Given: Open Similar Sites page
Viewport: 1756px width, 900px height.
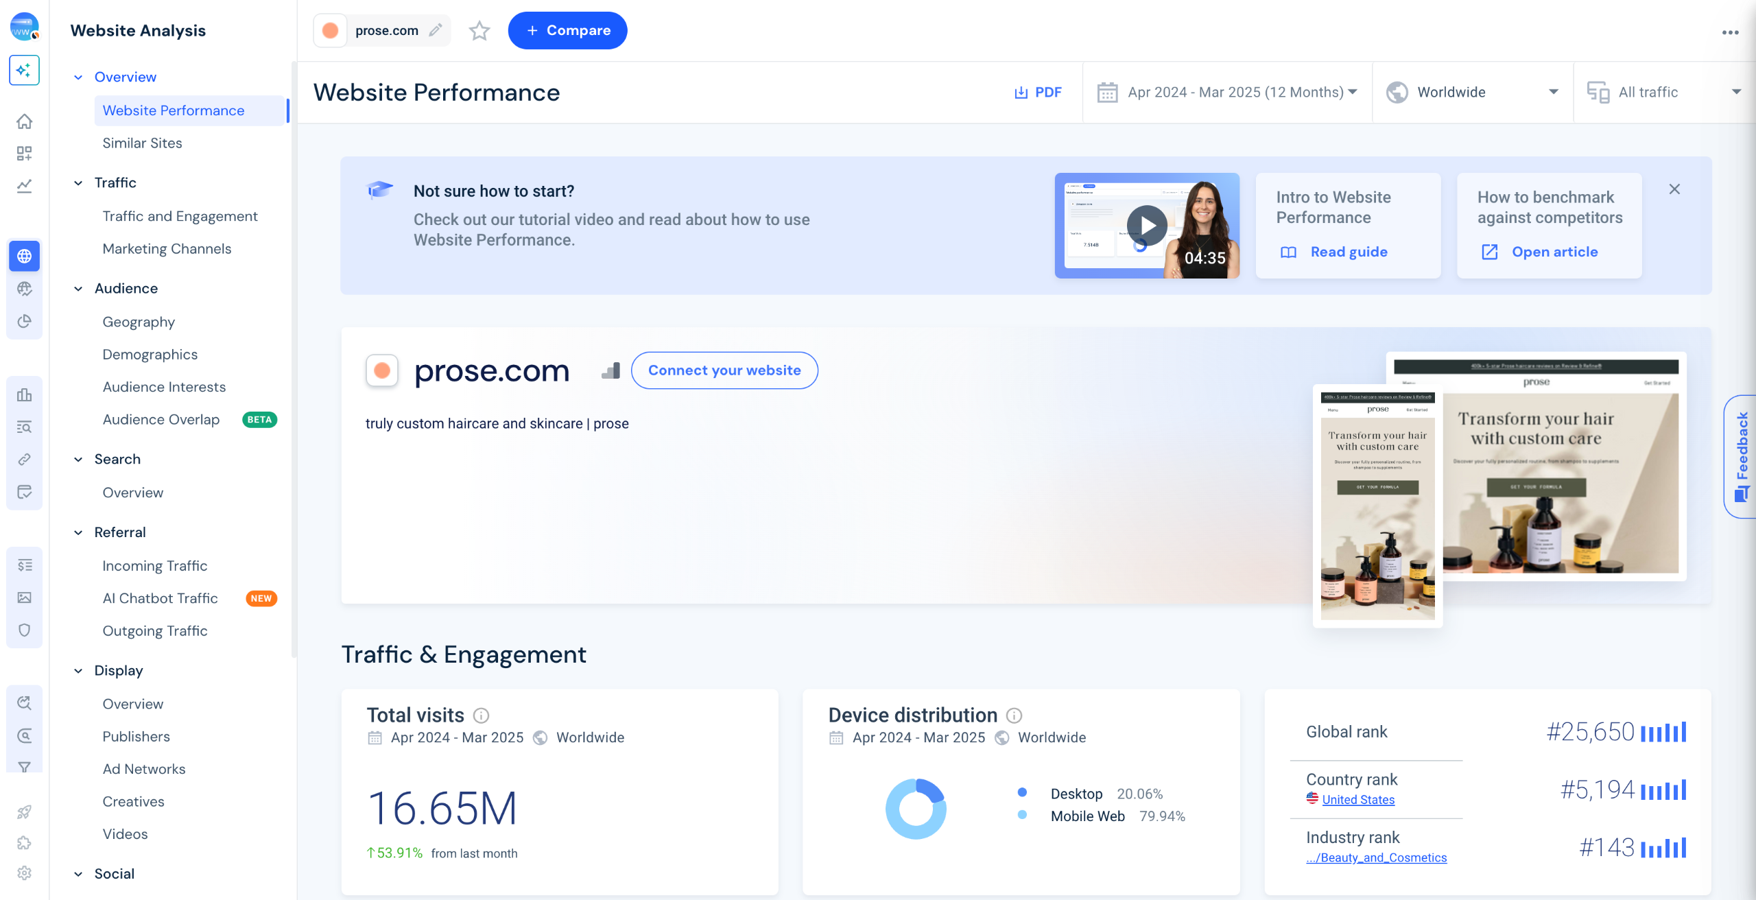Looking at the screenshot, I should 142,143.
